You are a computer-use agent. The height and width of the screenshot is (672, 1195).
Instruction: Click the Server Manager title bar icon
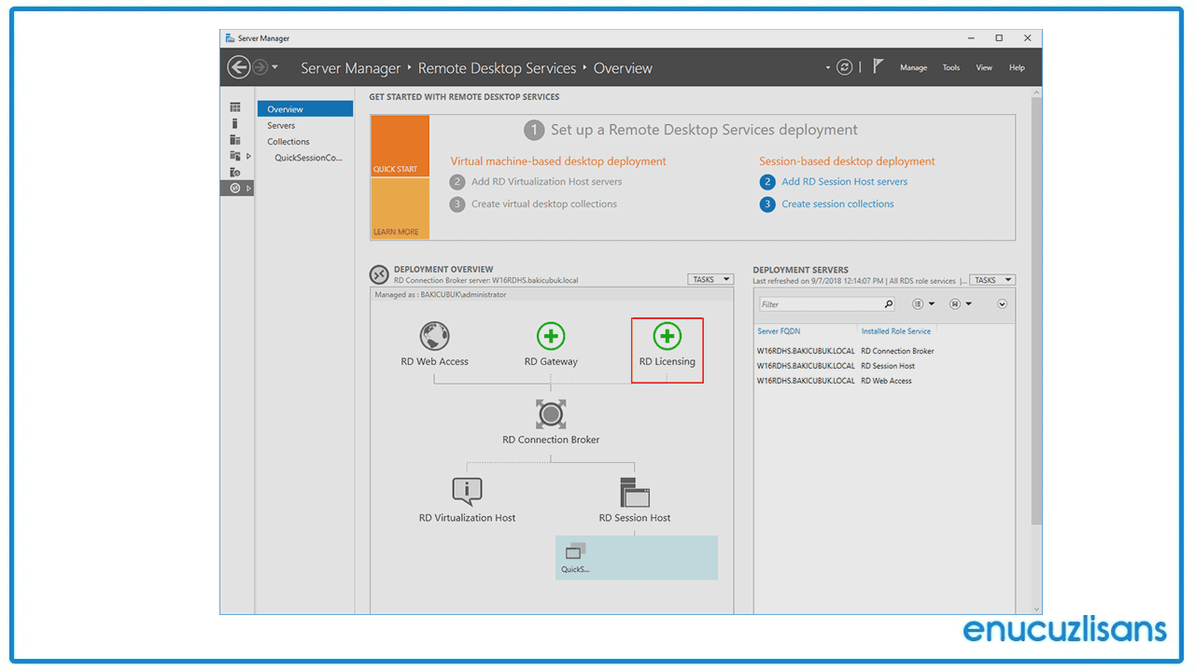[230, 38]
